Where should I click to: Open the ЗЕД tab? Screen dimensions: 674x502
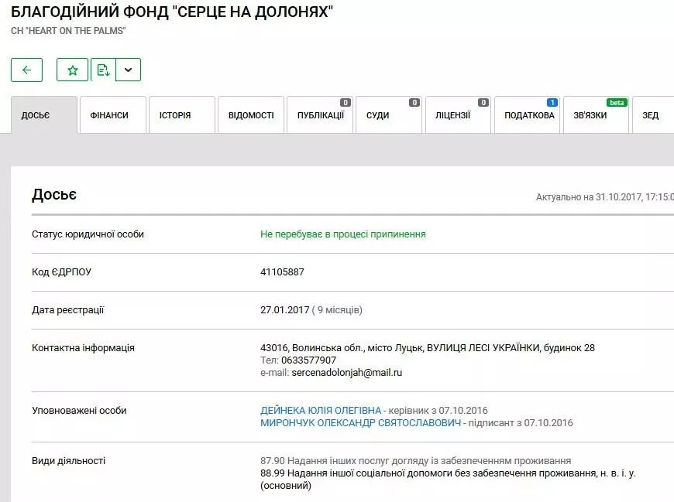point(651,115)
